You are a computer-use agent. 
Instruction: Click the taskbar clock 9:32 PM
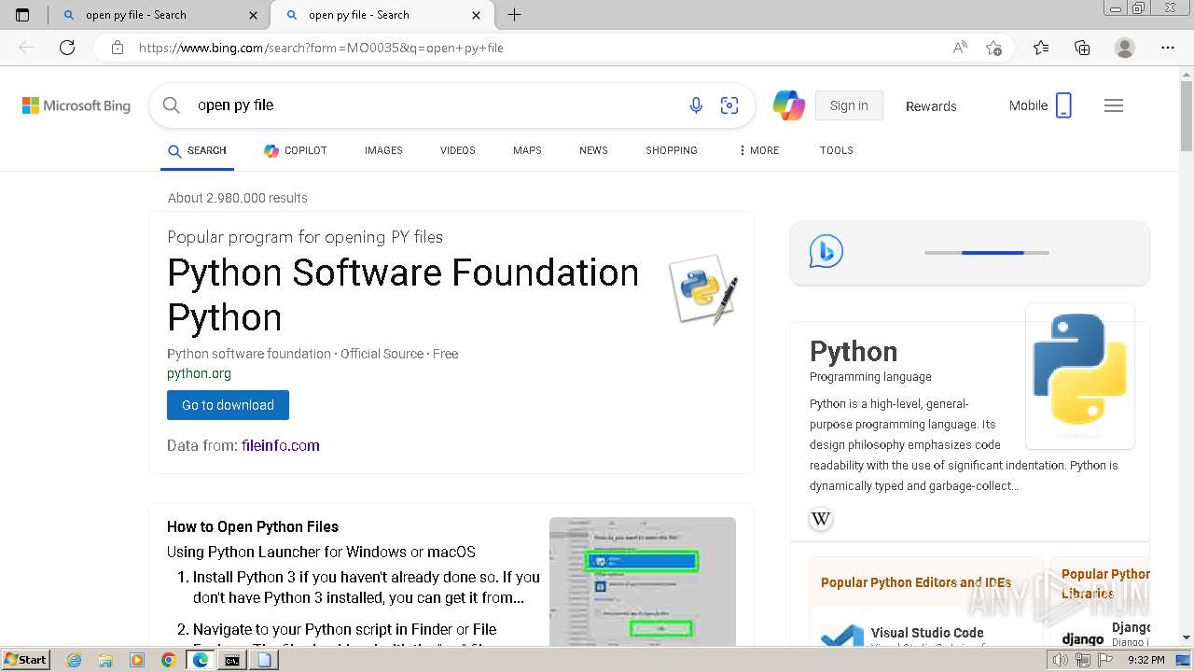tap(1146, 660)
